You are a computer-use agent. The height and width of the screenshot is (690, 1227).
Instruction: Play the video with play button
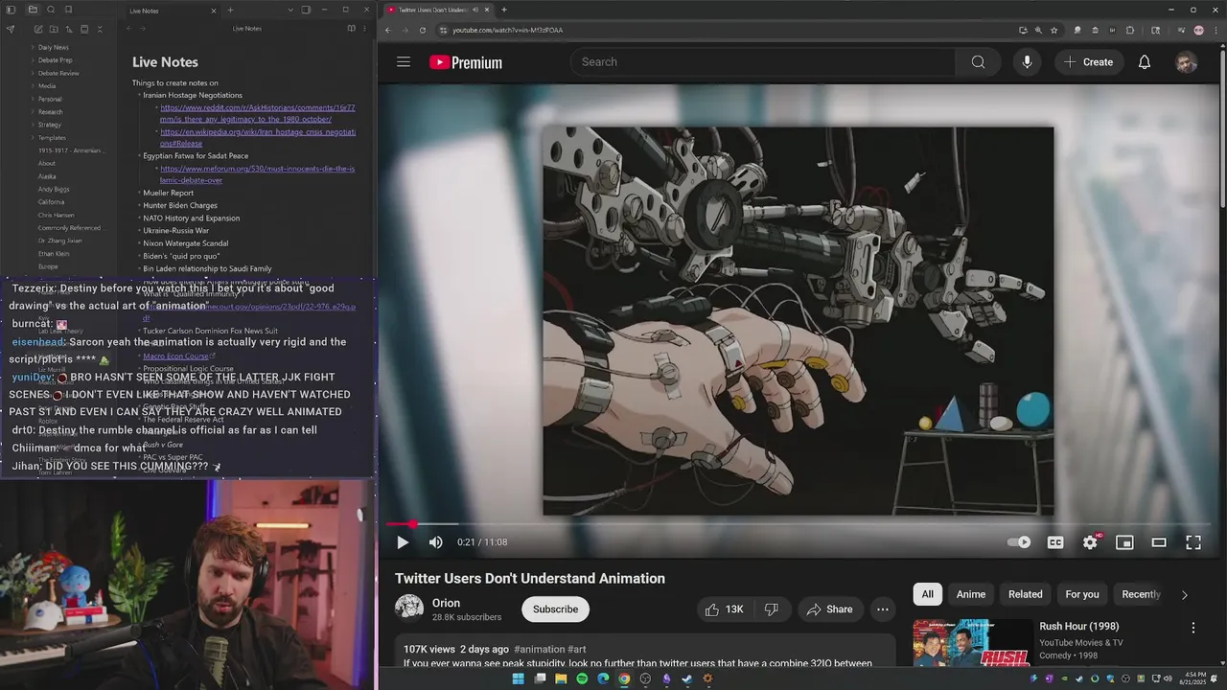(x=403, y=542)
